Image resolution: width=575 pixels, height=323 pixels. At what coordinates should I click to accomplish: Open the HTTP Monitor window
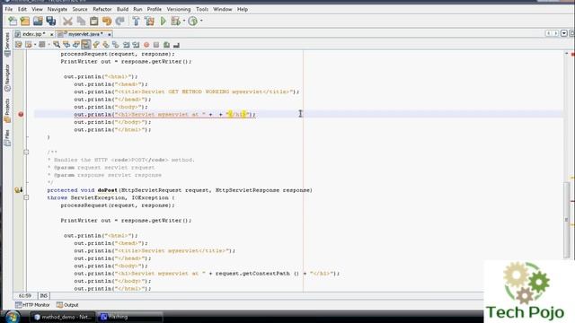click(x=32, y=305)
